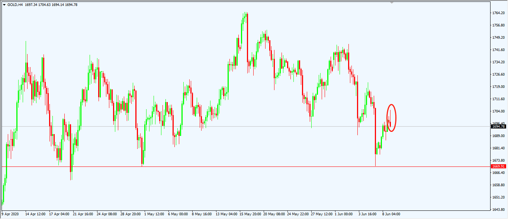Image resolution: width=508 pixels, height=219 pixels.
Task: Click the close value 1694.78 in chart header
Action: [72, 5]
